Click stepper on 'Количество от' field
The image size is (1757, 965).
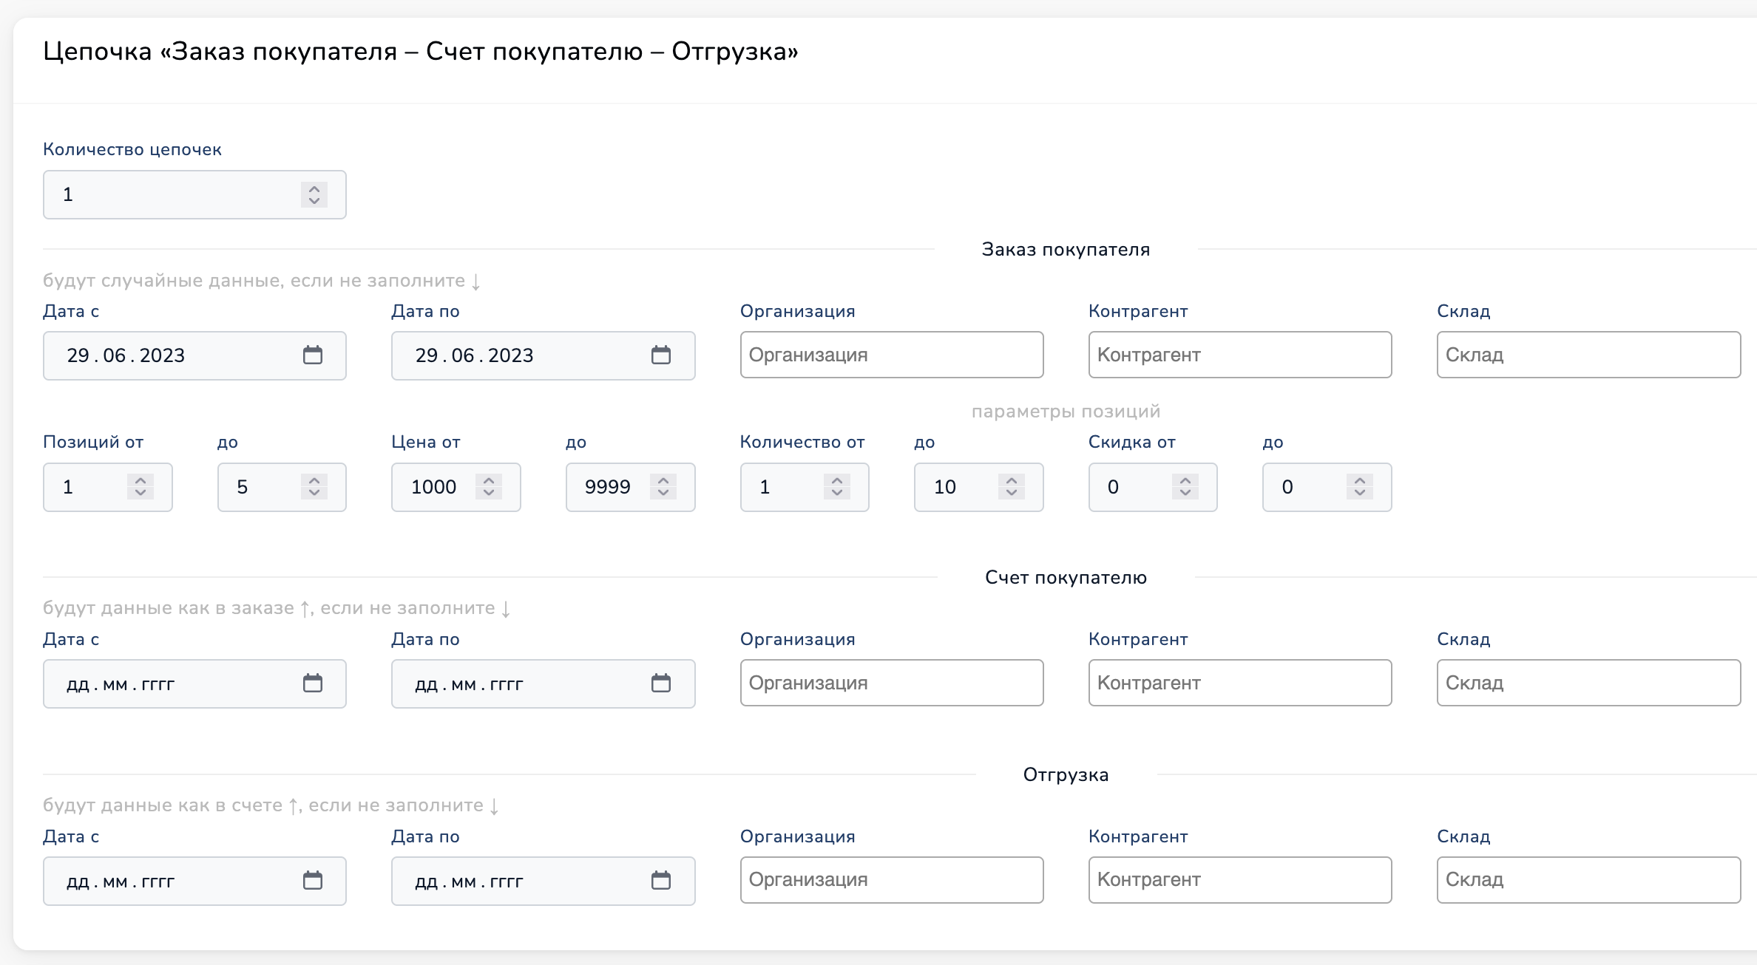pos(837,486)
